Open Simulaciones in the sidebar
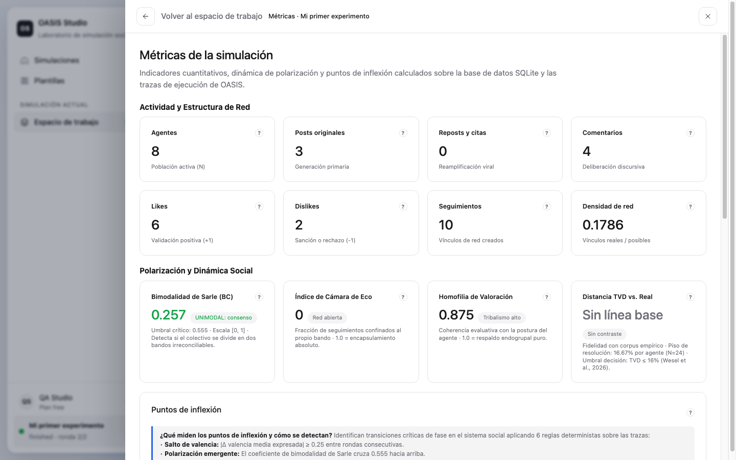 [x=57, y=60]
